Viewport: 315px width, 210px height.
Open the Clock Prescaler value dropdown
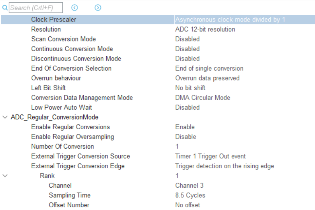click(x=245, y=20)
